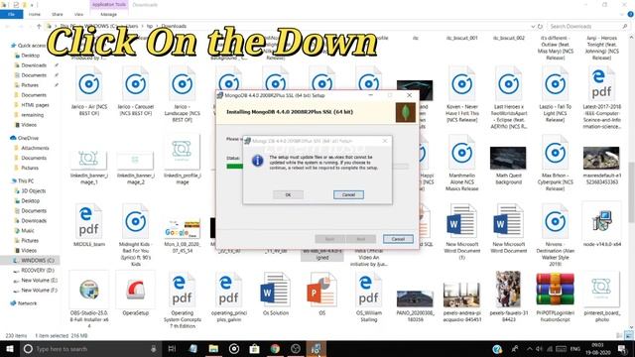Open the OS PowerPoint file
The width and height of the screenshot is (635, 357).
click(322, 295)
